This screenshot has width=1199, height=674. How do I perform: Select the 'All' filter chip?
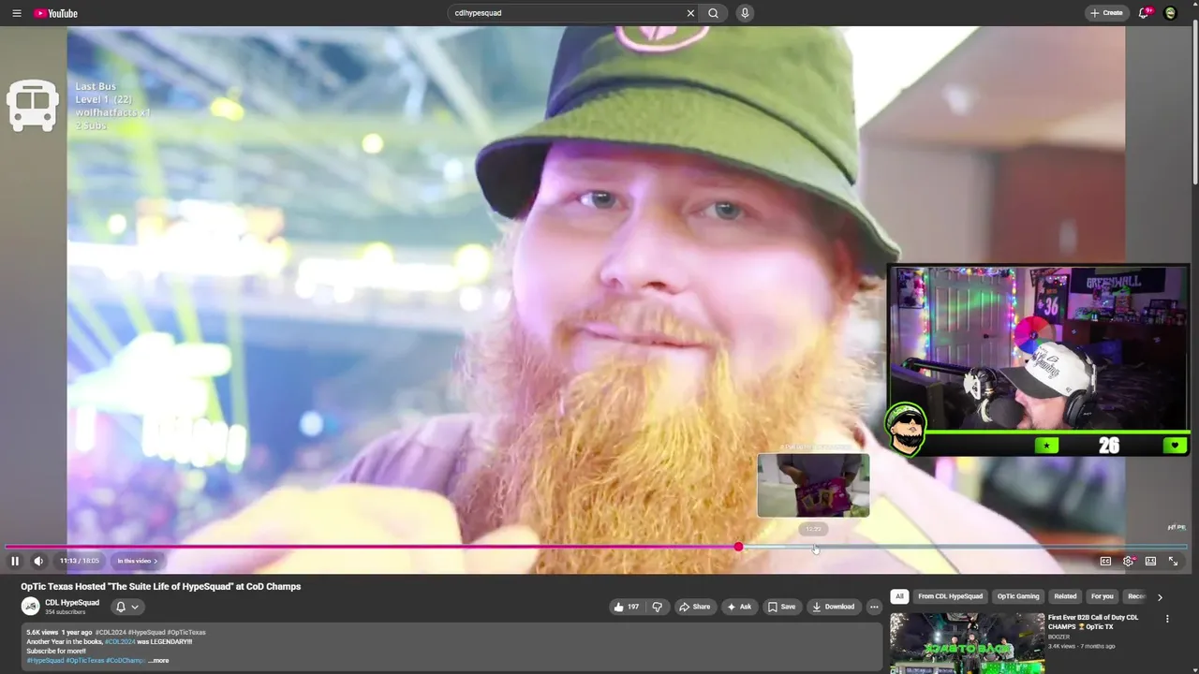coord(899,596)
